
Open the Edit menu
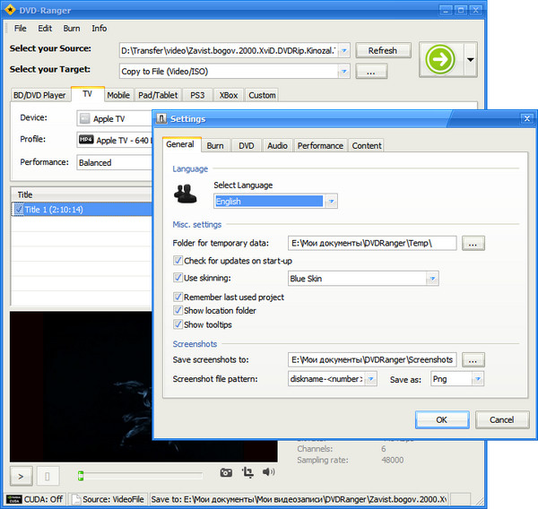[x=44, y=29]
